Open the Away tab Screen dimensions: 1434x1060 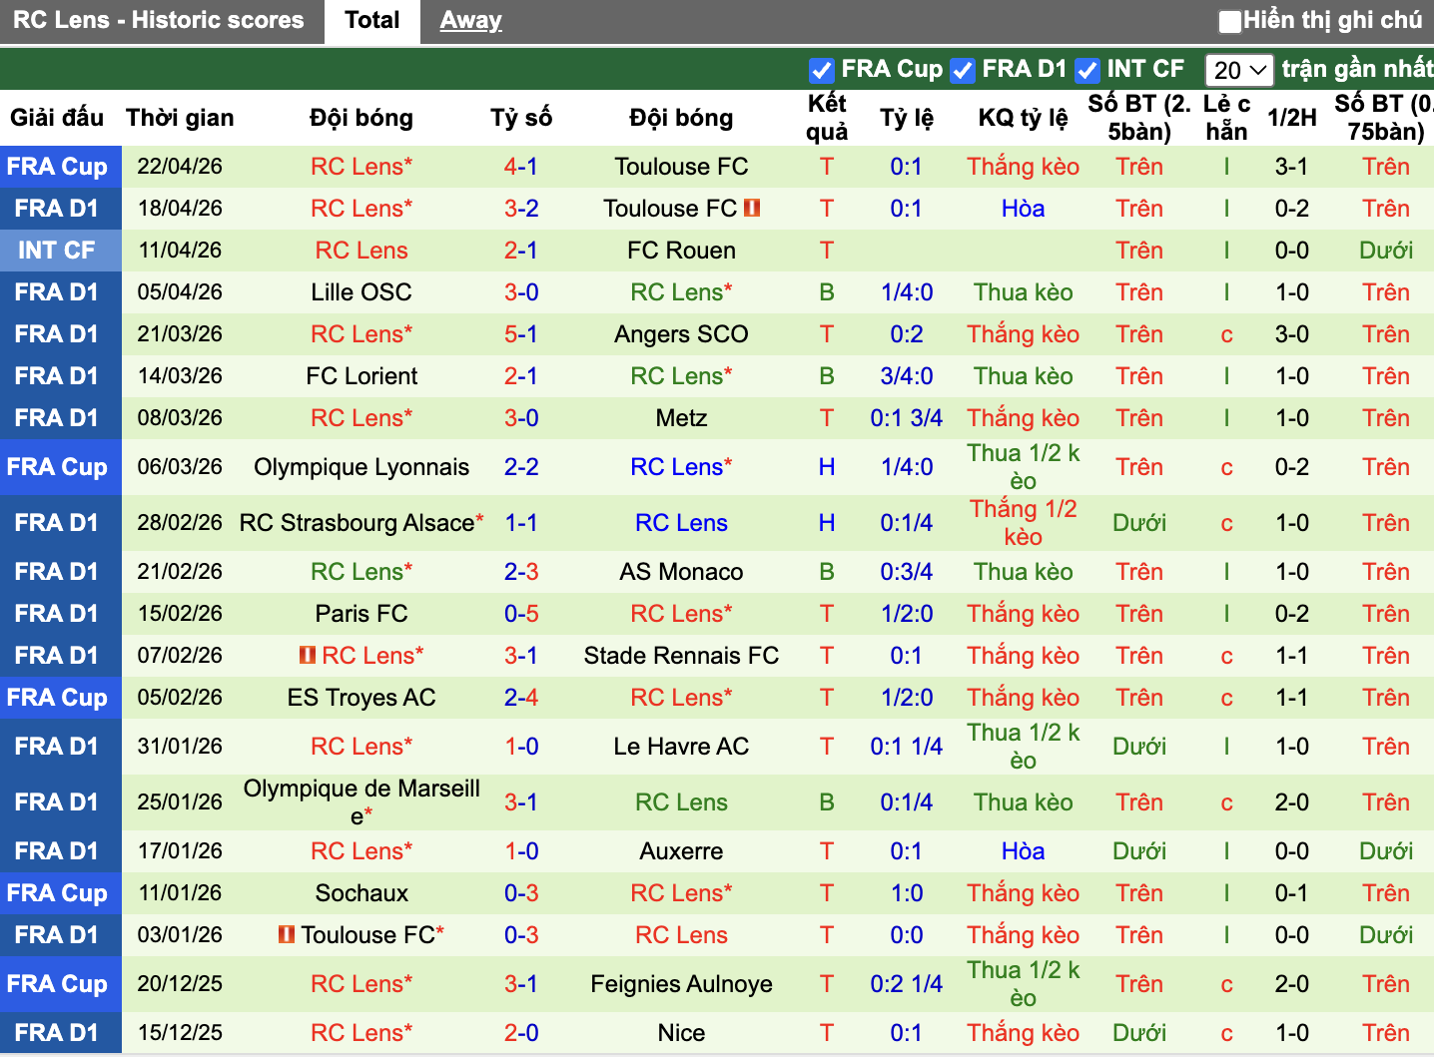point(470,20)
